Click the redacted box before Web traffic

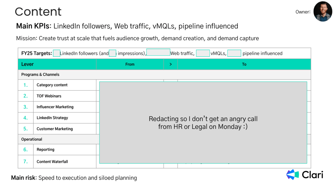[x=158, y=52]
